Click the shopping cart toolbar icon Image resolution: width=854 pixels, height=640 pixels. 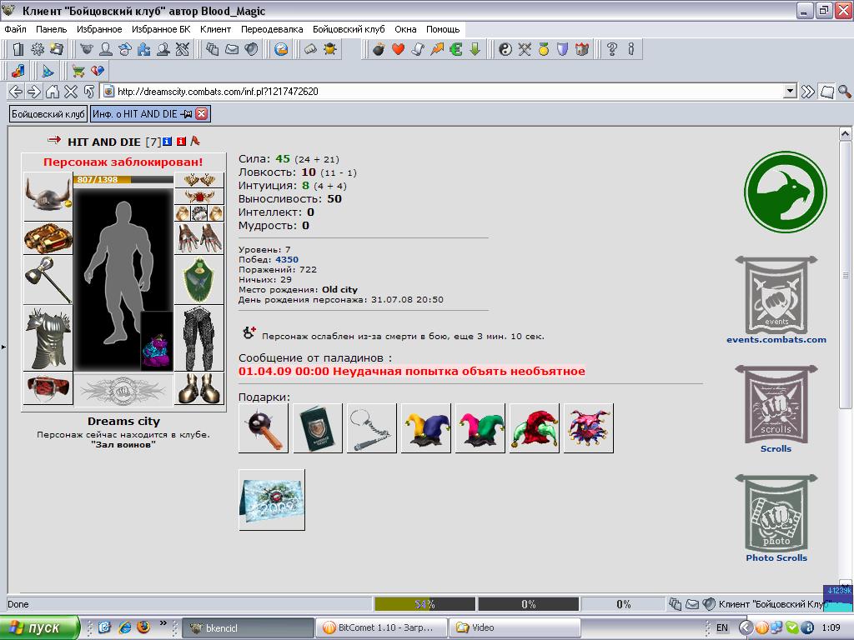[x=78, y=72]
